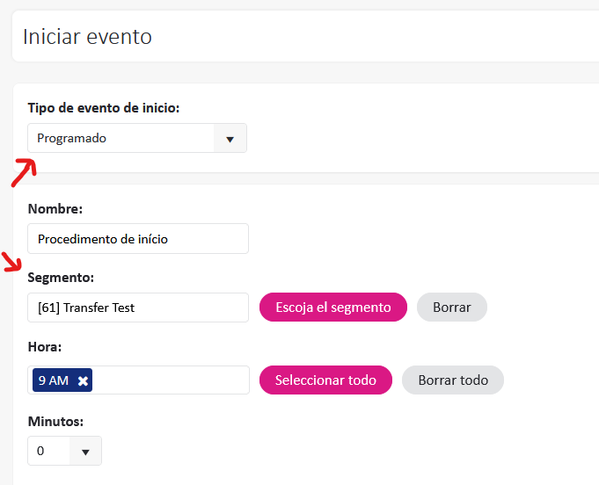Screen dimensions: 599x485
Task: Click the Iniciar evento heading
Action: click(87, 37)
